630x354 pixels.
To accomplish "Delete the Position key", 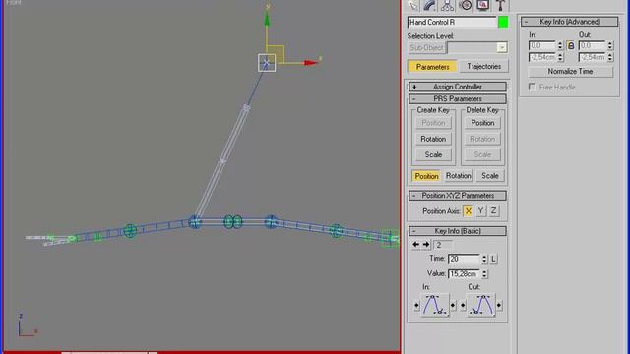I will click(482, 123).
